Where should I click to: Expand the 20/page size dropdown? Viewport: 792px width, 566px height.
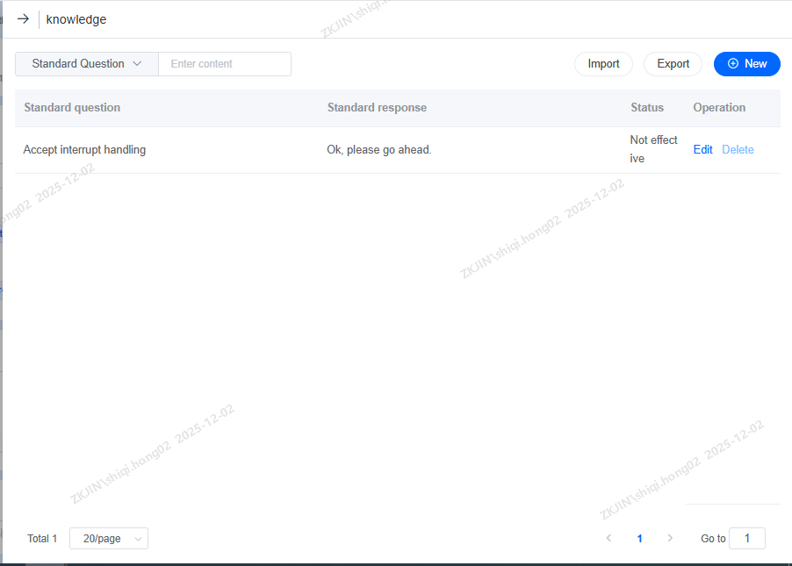pos(109,539)
